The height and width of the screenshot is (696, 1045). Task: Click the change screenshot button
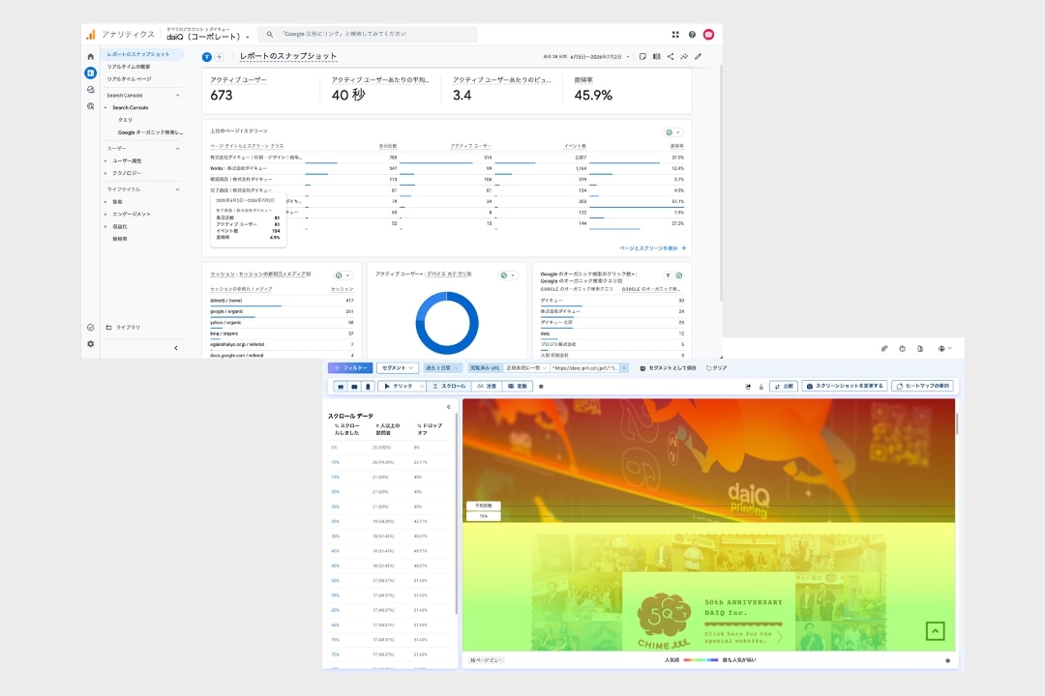845,387
